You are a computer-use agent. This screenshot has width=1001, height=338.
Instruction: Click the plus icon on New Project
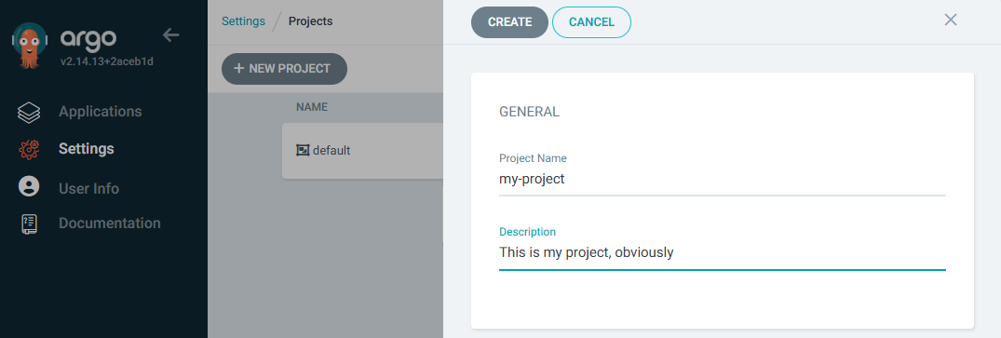(x=239, y=68)
